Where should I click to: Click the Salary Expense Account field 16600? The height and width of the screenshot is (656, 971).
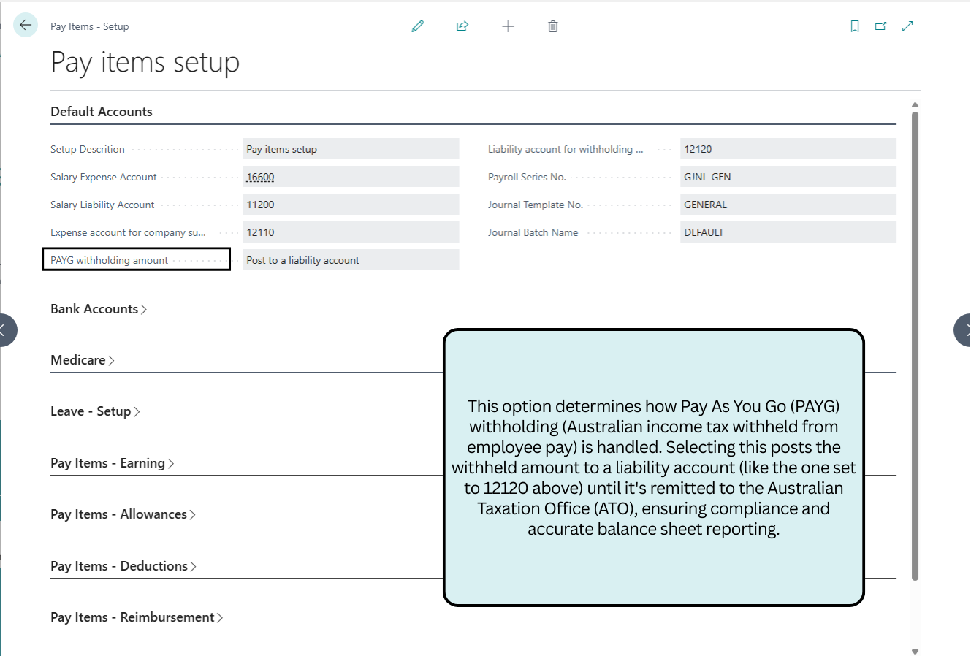[351, 177]
